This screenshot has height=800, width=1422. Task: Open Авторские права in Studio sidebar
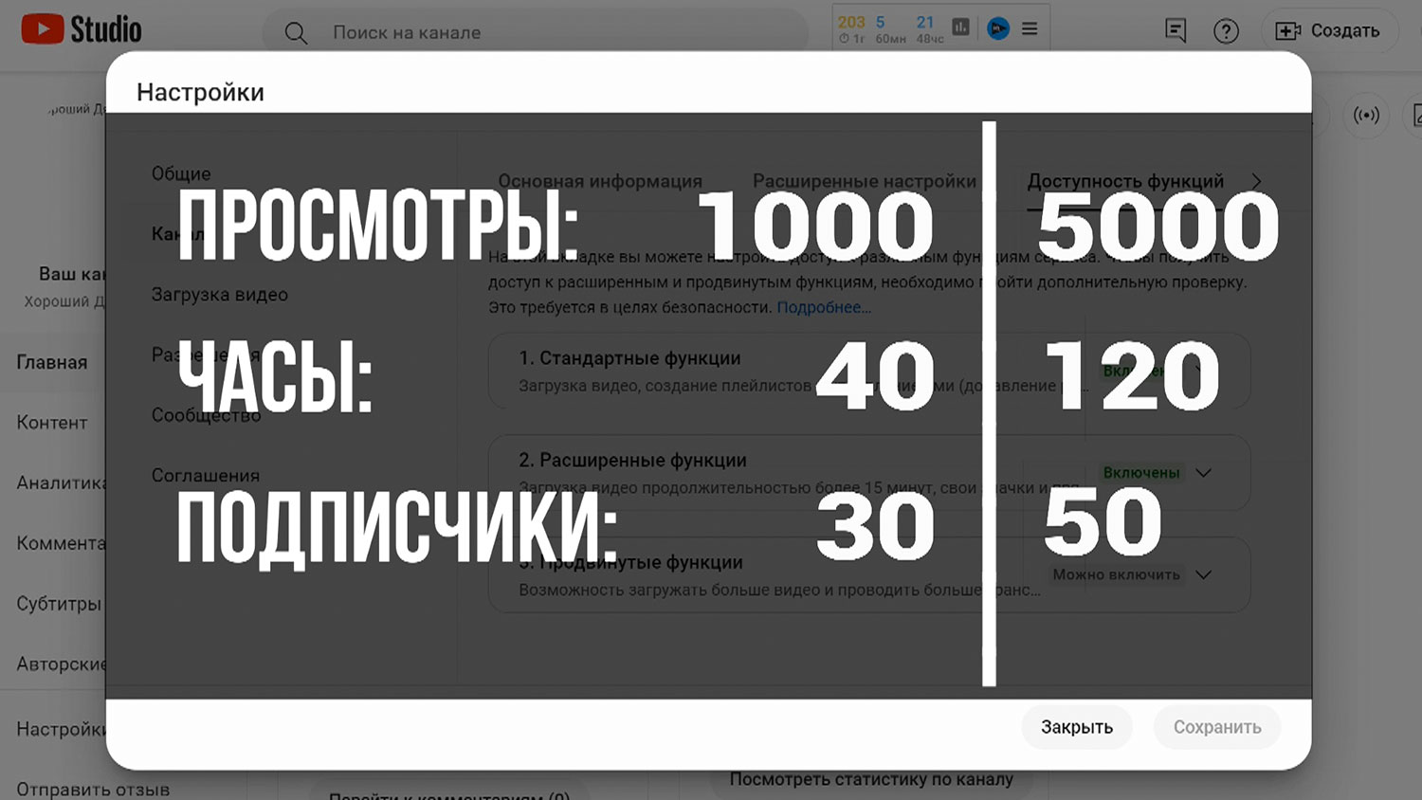(61, 664)
